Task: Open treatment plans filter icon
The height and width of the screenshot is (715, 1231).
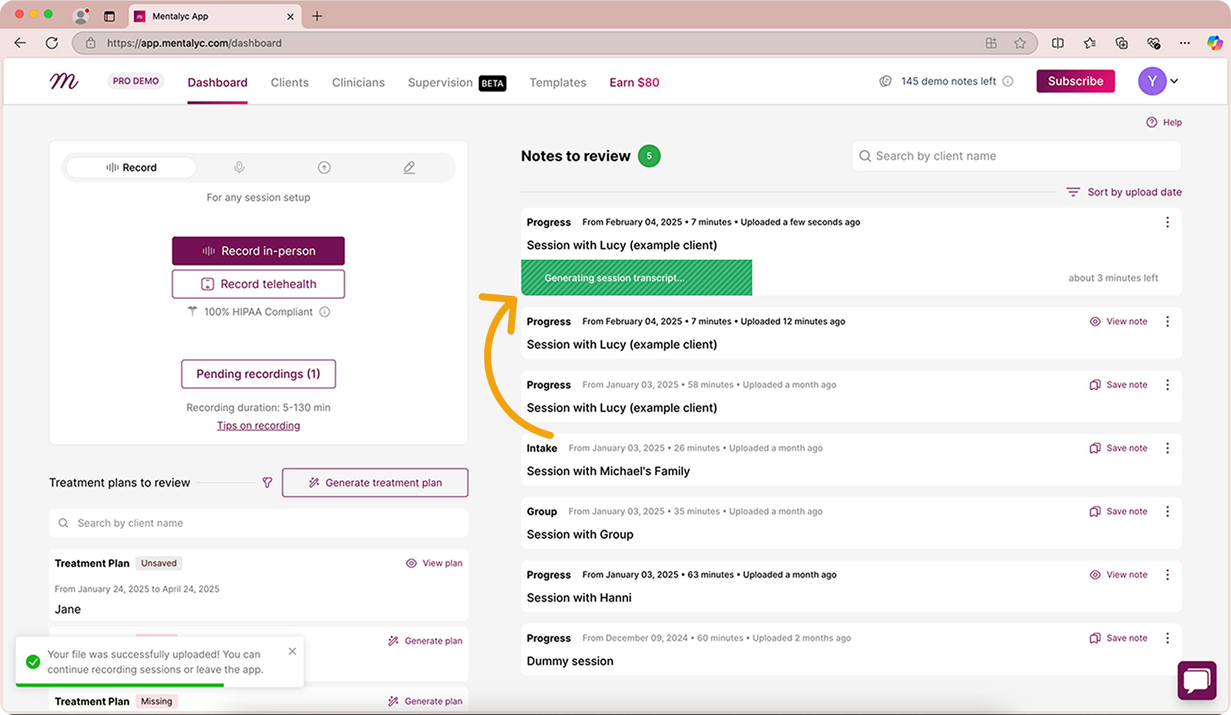Action: click(267, 483)
